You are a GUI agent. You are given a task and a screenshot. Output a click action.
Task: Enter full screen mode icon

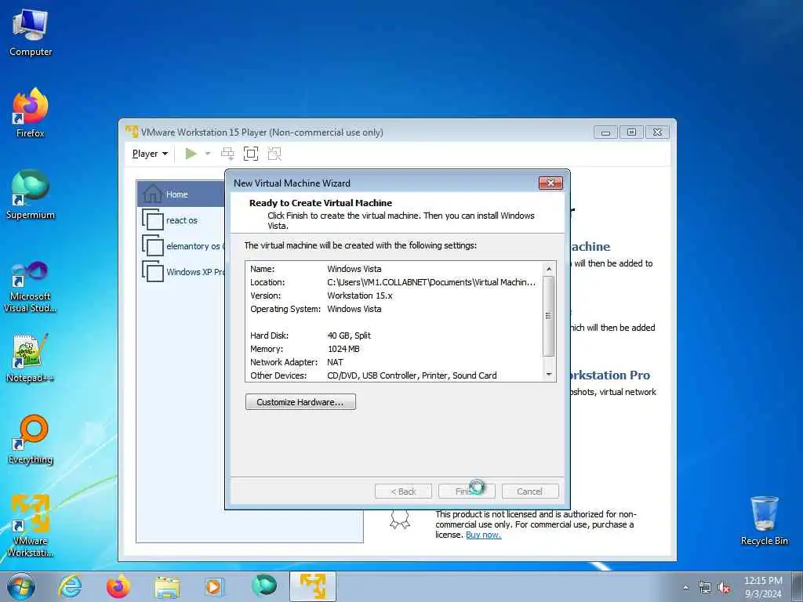pyautogui.click(x=251, y=154)
